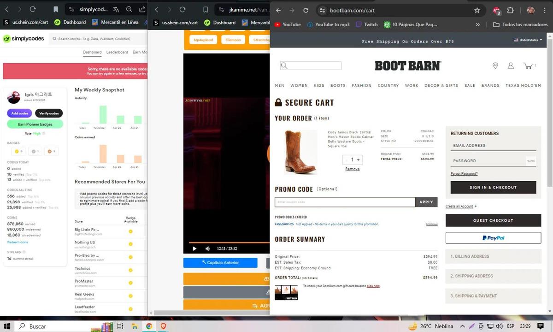Click the Boot Barn account person icon
The image size is (553, 332).
(511, 65)
